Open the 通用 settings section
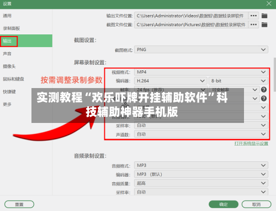 (7, 16)
